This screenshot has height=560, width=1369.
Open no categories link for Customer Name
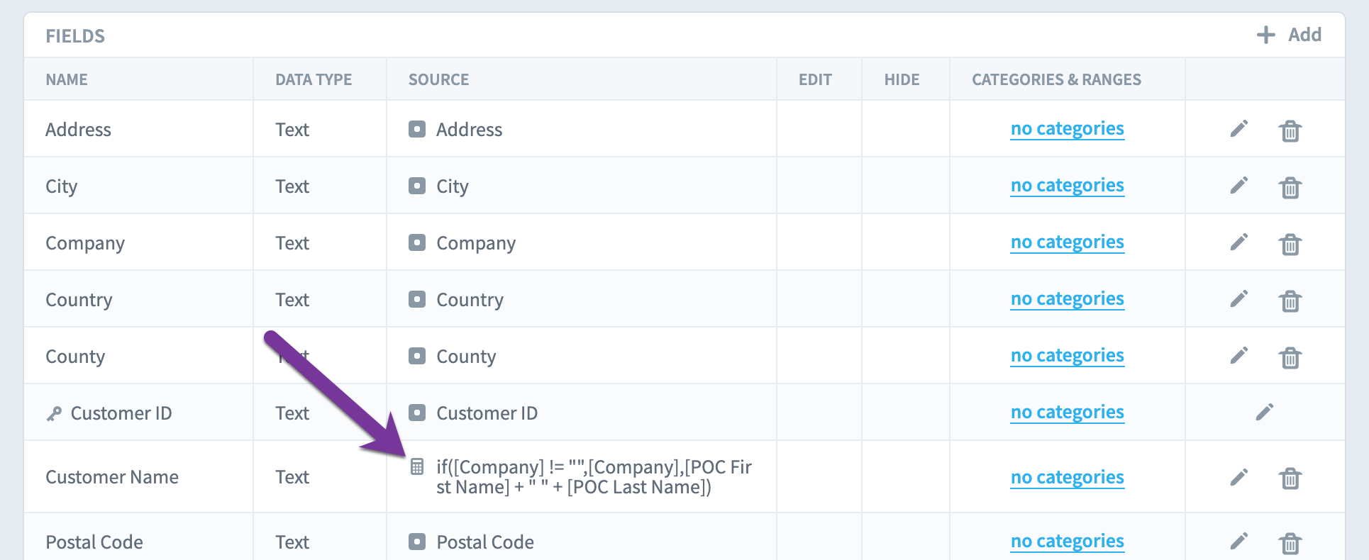(1068, 477)
